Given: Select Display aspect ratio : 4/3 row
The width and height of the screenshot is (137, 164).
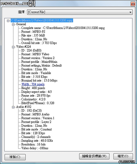Looking at the screenshot, I should click(x=37, y=92).
